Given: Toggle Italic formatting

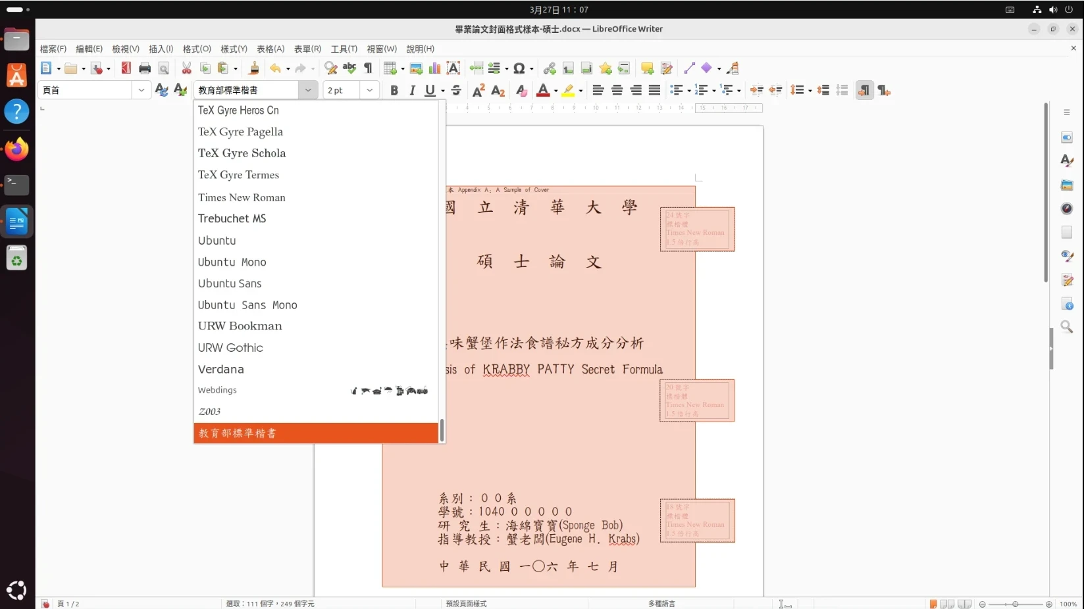Looking at the screenshot, I should (412, 90).
